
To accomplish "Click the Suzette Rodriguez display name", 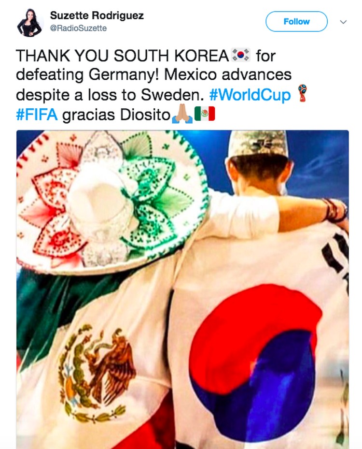I will pos(97,15).
